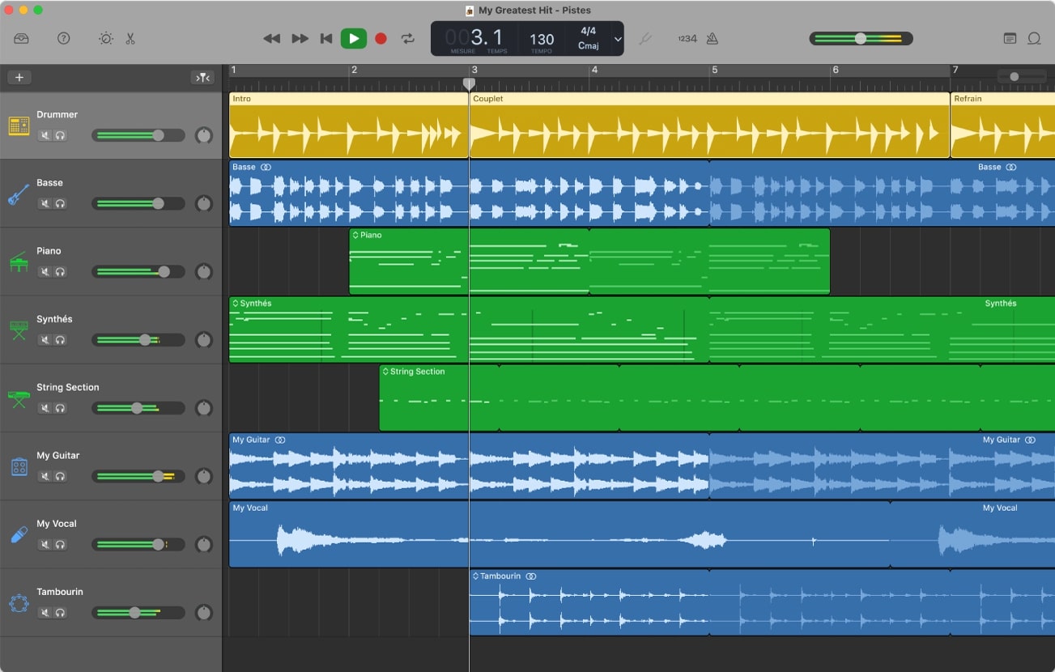This screenshot has height=672, width=1055.
Task: Open Quick Help with the question mark icon
Action: (63, 38)
